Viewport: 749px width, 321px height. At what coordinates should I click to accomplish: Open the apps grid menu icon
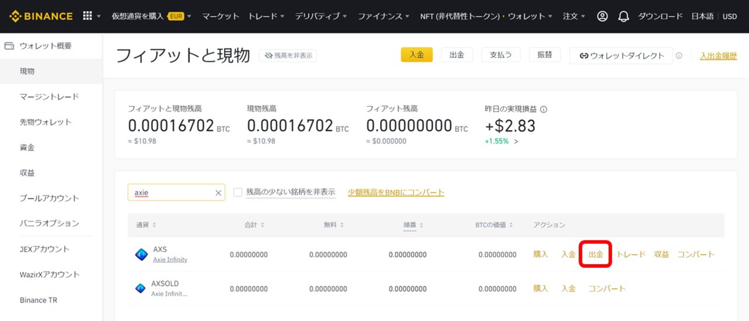point(87,16)
